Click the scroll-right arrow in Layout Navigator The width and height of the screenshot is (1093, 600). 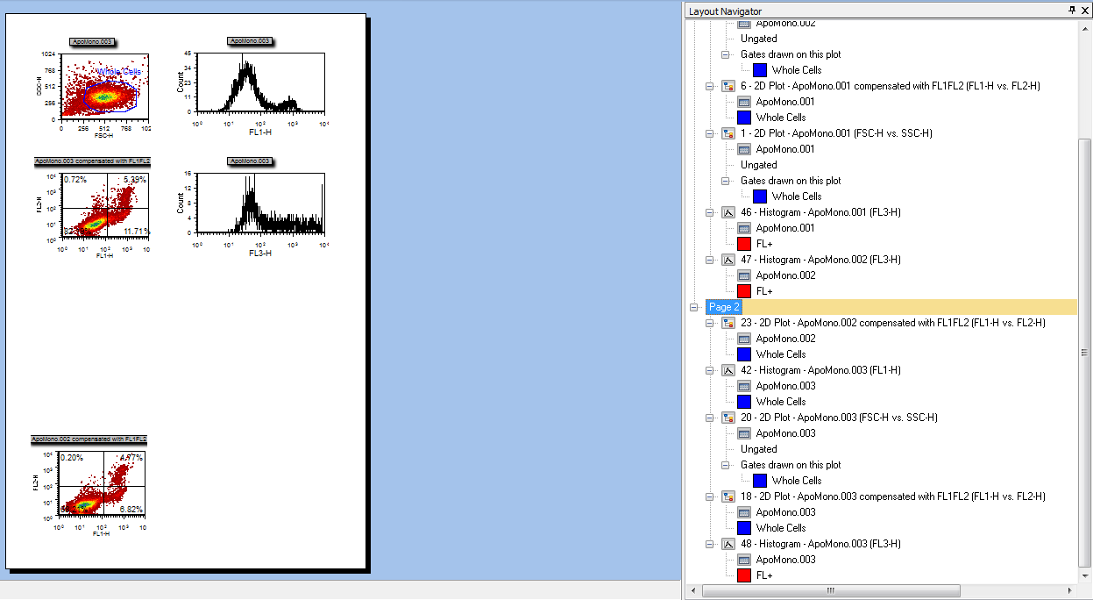[x=1071, y=591]
